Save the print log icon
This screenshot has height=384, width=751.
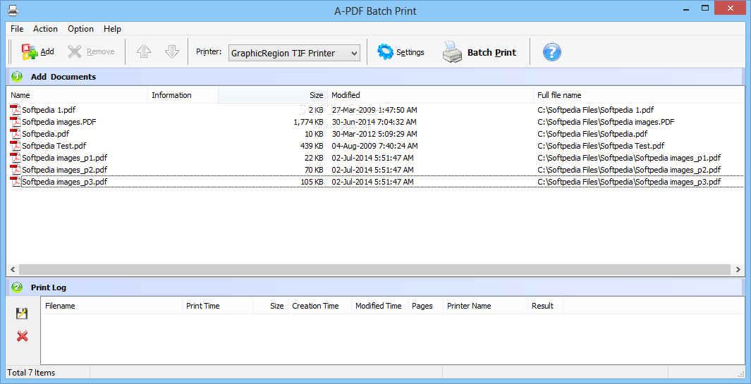[22, 314]
